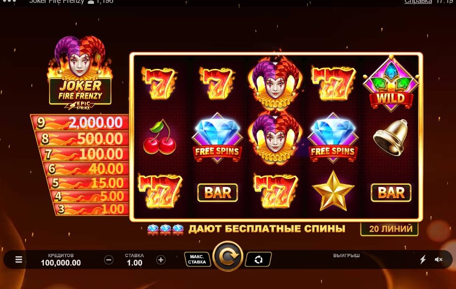This screenshot has width=456, height=289.
Task: Click the gold star symbol
Action: pyautogui.click(x=333, y=191)
